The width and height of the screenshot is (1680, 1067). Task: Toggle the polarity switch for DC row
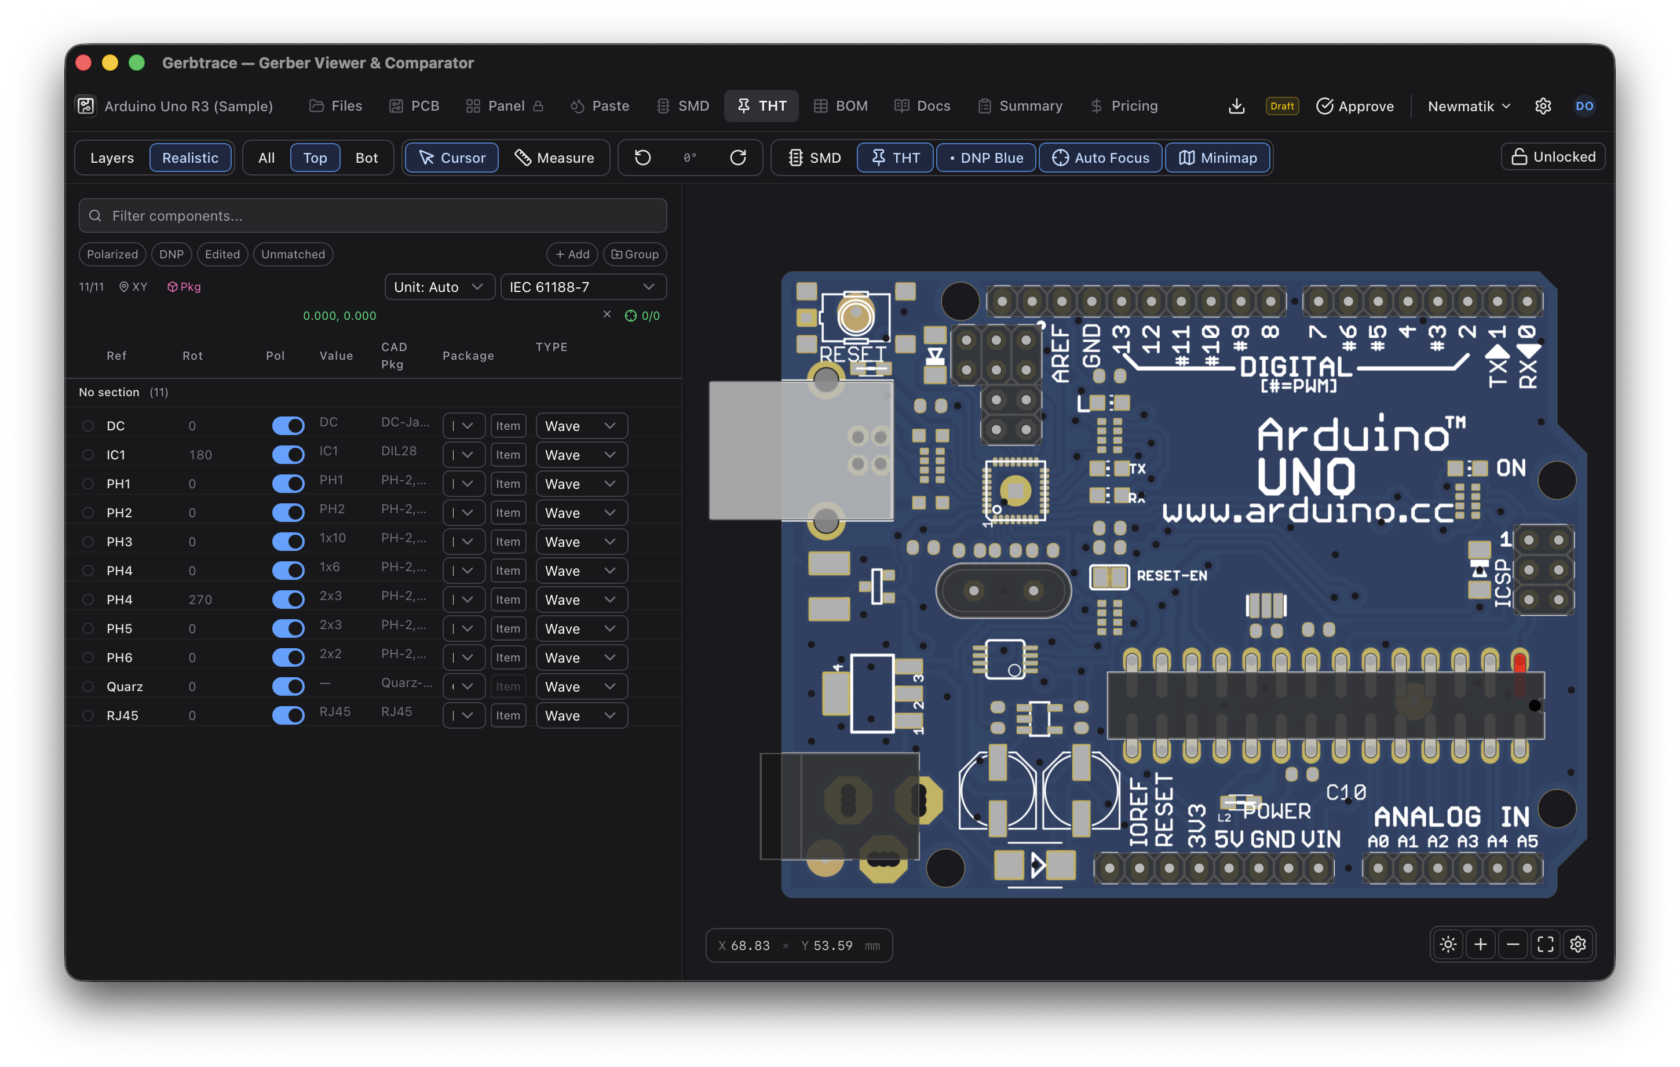click(x=287, y=426)
